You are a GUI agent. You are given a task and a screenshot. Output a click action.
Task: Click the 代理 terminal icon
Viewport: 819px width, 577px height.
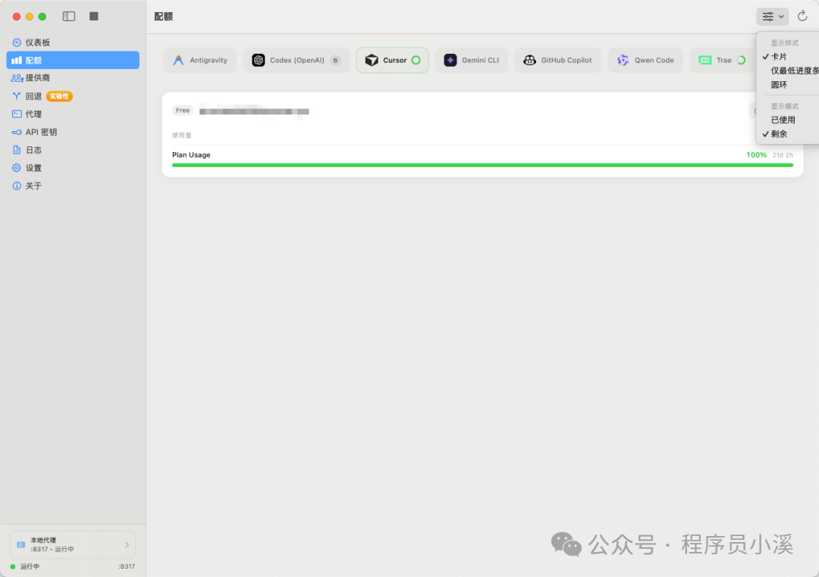[x=17, y=114]
